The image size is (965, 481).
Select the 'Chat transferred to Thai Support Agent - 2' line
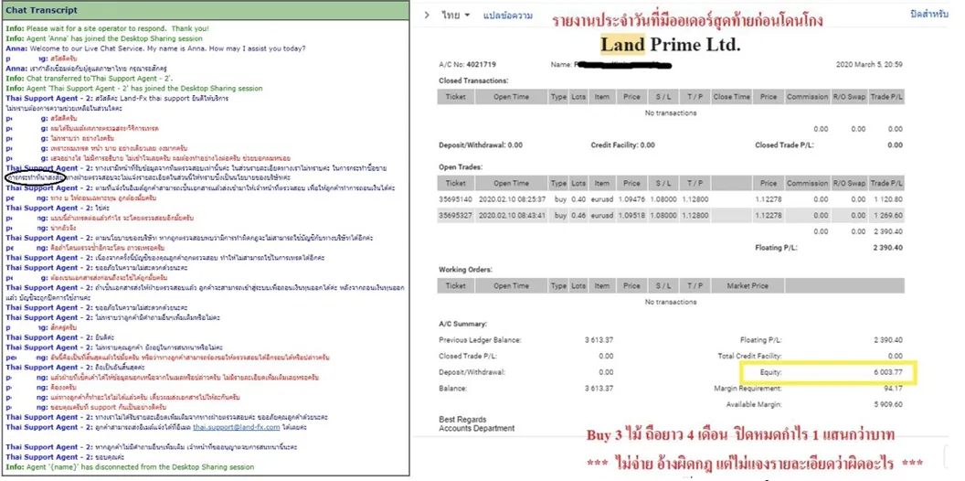(90, 79)
